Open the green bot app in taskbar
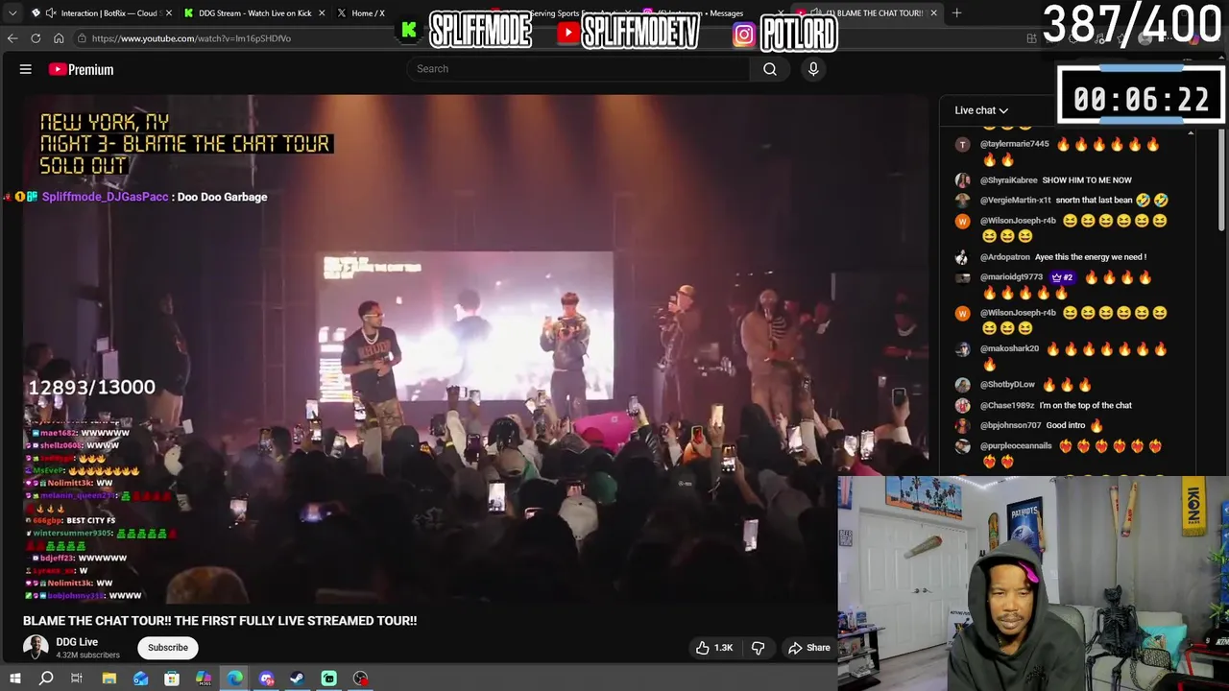 (x=329, y=679)
